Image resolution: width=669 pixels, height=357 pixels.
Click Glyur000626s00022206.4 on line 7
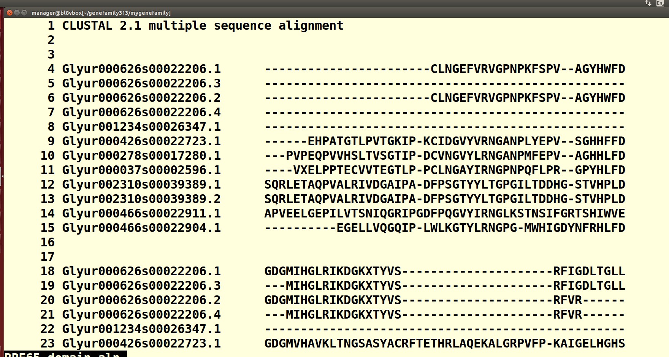[141, 113]
